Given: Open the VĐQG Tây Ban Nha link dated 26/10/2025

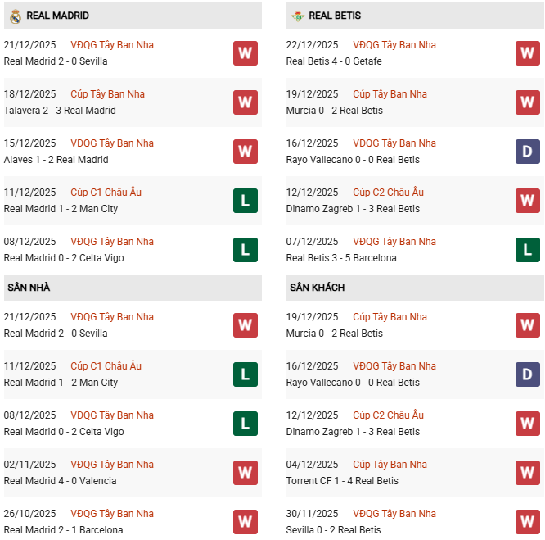Looking at the screenshot, I should pos(112,514).
